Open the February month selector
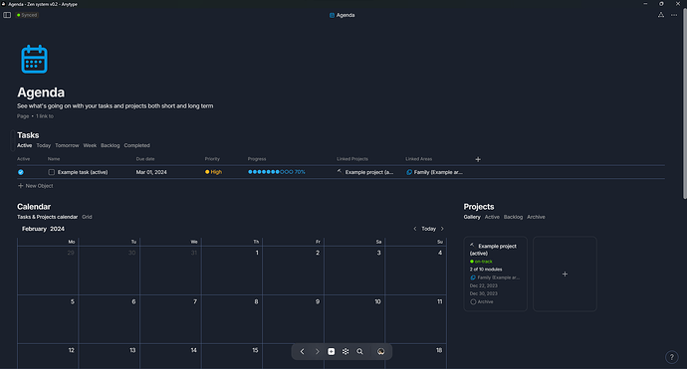687x369 pixels. [34, 229]
